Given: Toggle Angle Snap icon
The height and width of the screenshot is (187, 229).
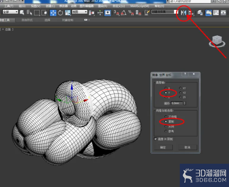Looking at the screenshot, I should click(124, 13).
